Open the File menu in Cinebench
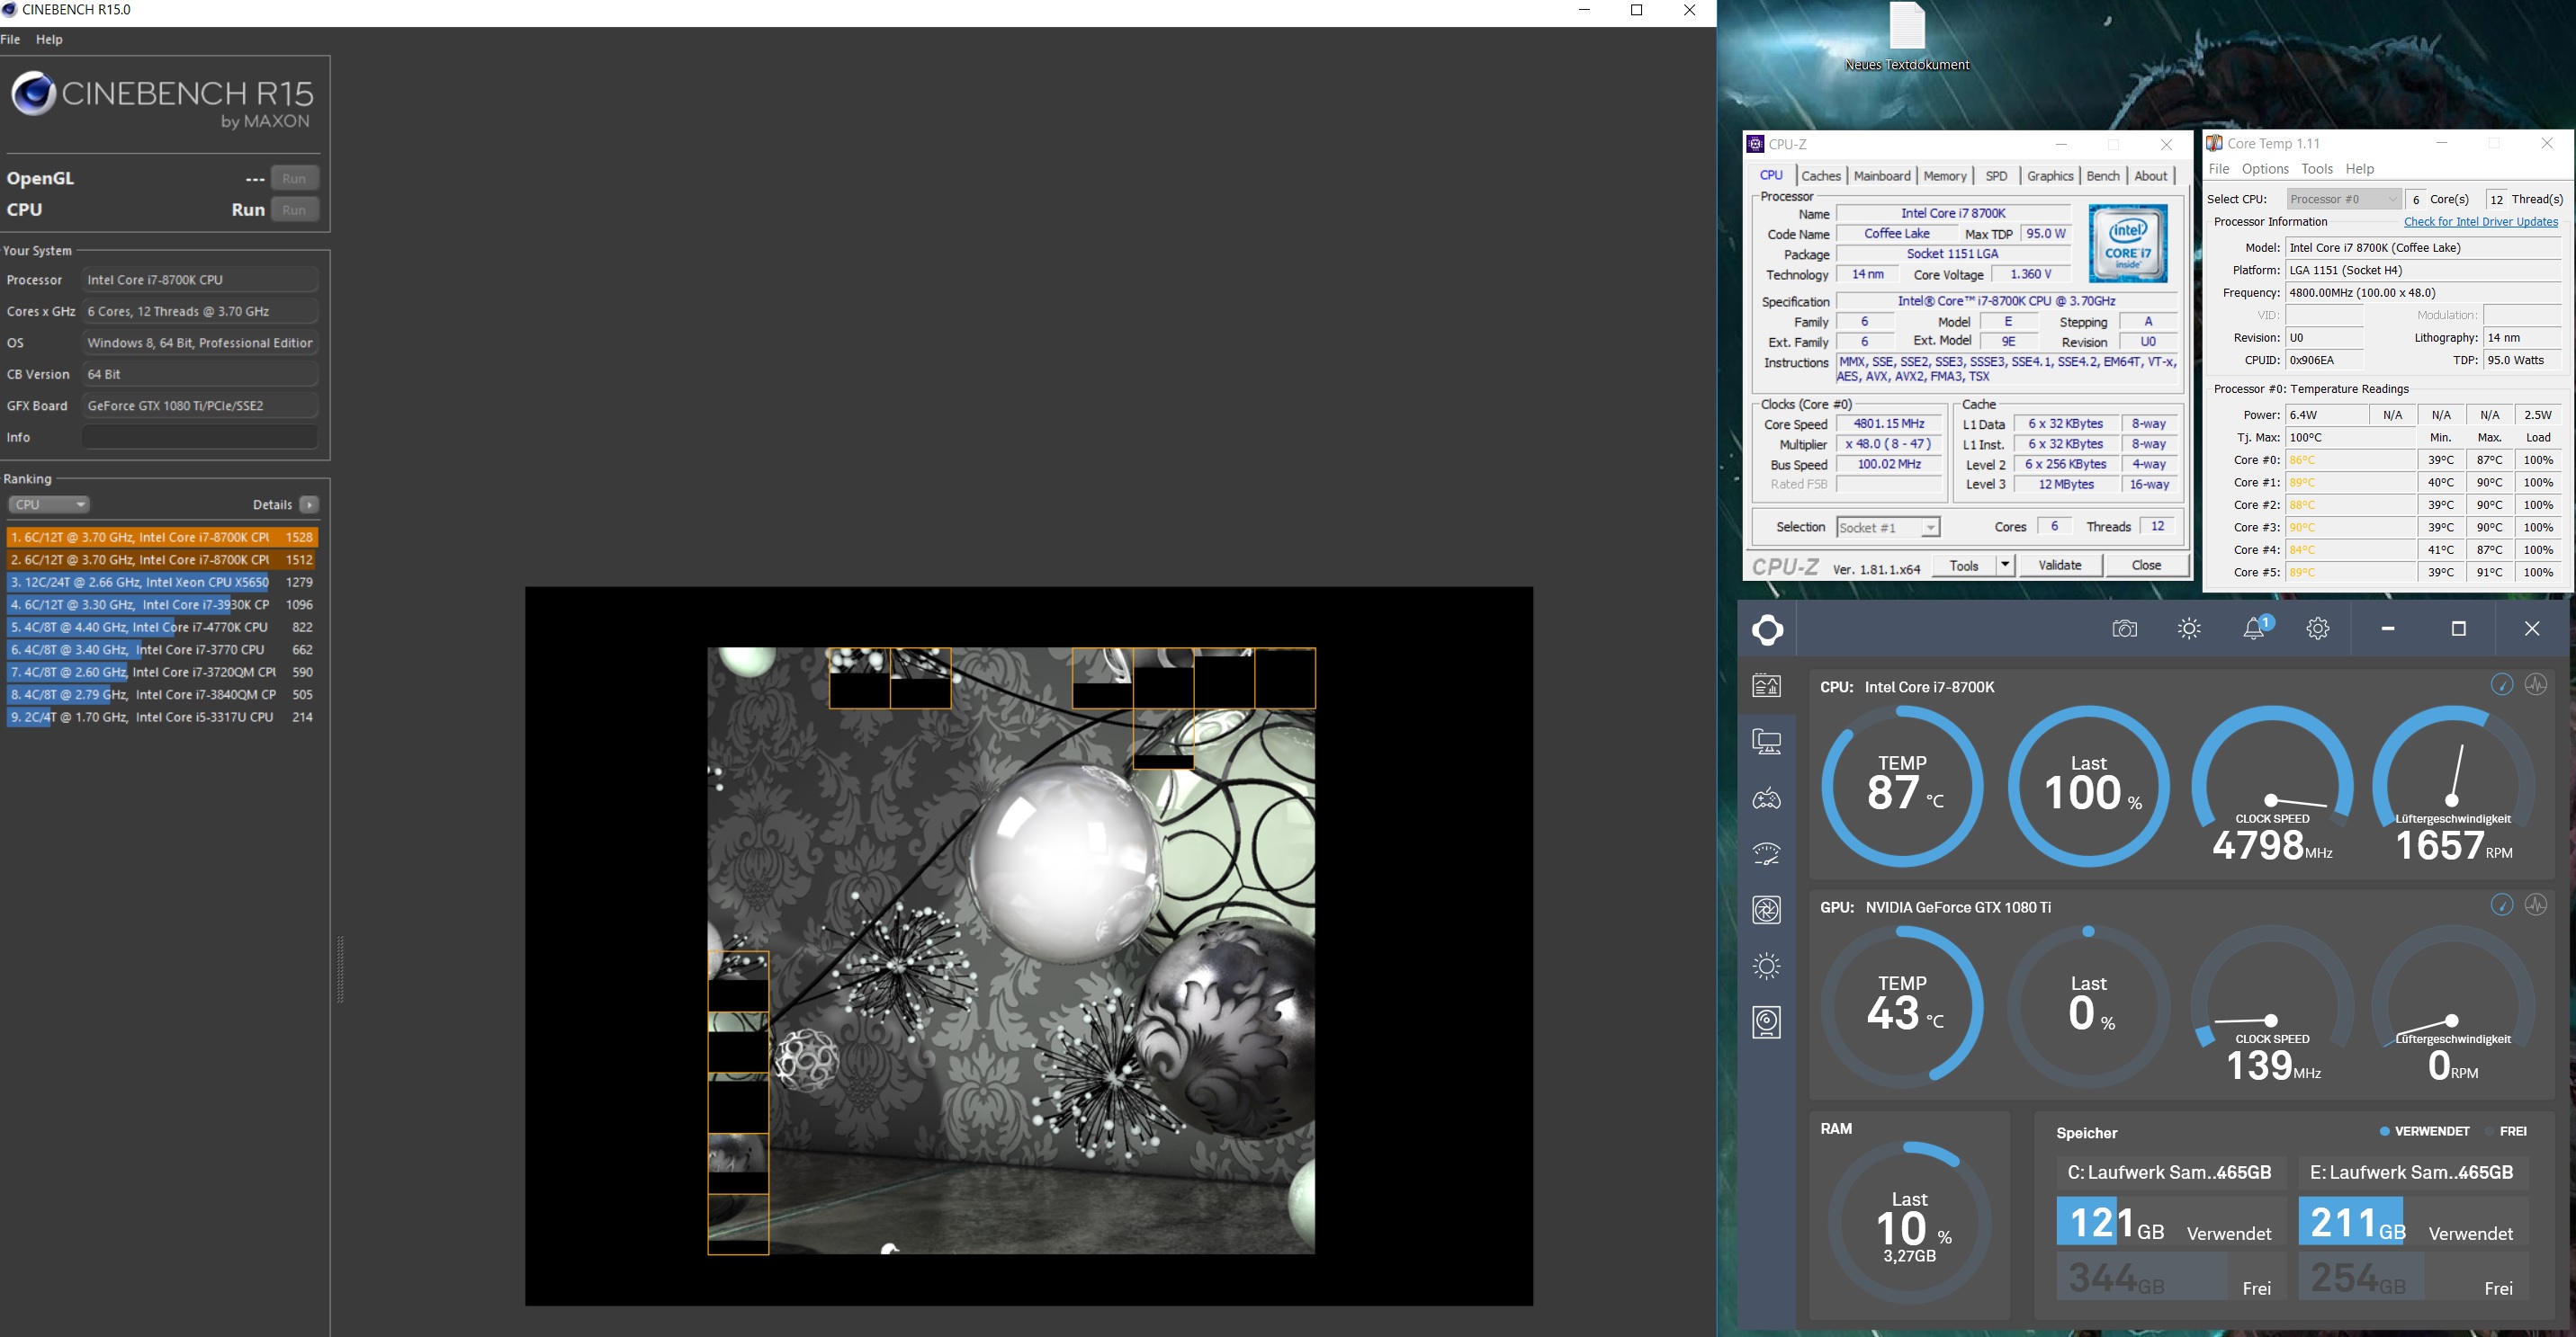Image resolution: width=2576 pixels, height=1337 pixels. tap(11, 39)
